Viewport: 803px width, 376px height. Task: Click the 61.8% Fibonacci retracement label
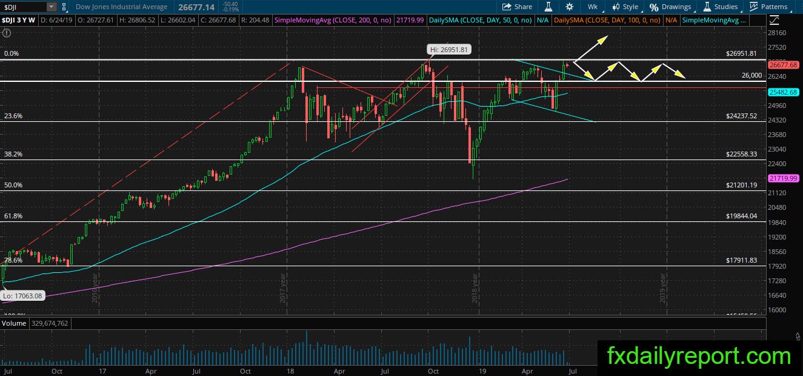pyautogui.click(x=13, y=216)
